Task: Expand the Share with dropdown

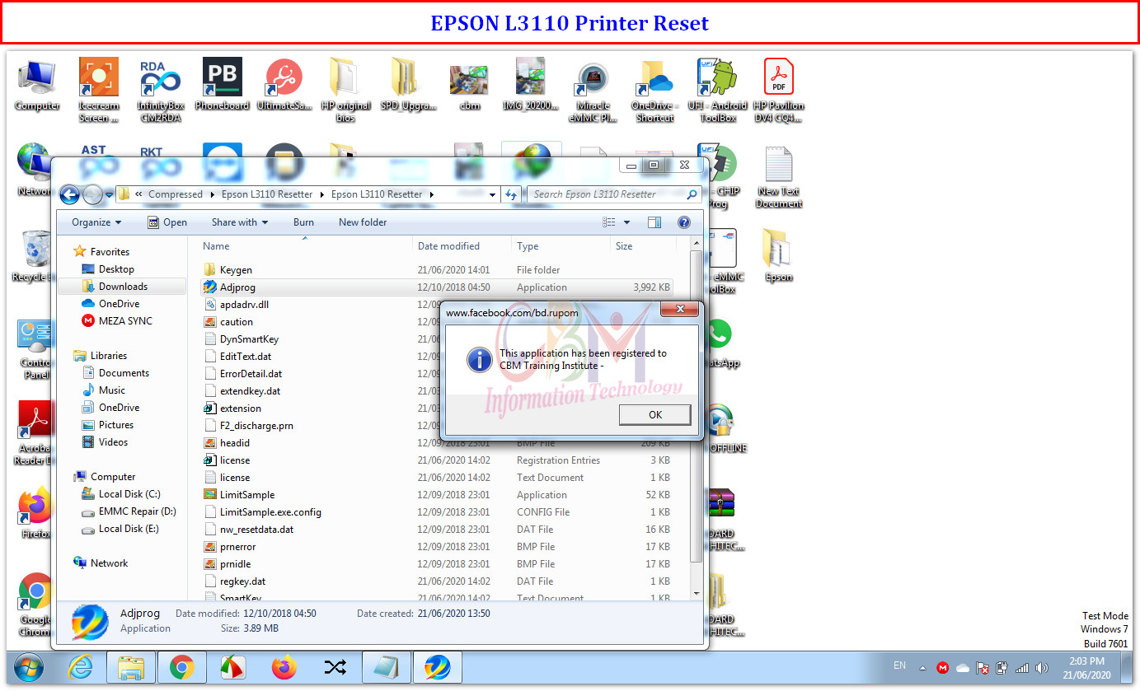Action: [239, 222]
